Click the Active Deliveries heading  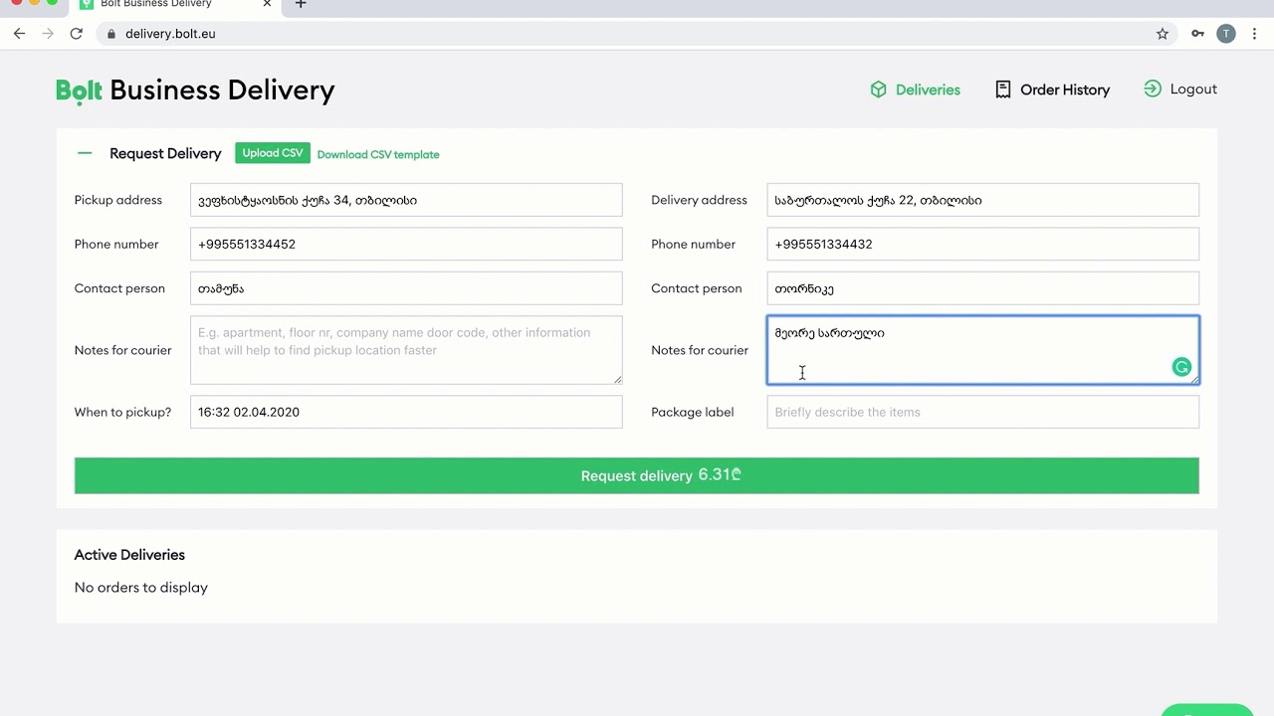pos(129,555)
